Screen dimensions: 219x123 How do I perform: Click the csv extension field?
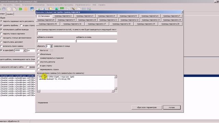[x=31, y=50]
